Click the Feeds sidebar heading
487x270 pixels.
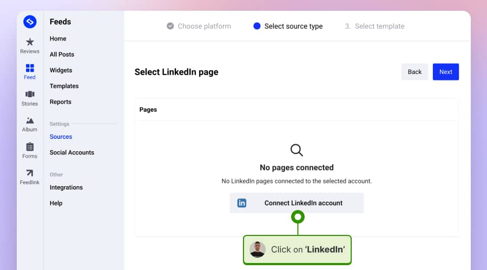(60, 22)
